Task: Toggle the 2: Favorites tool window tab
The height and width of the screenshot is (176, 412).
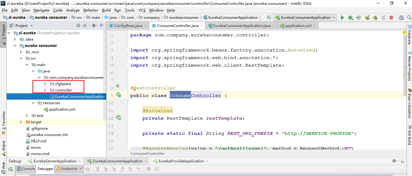Action: click(4, 123)
